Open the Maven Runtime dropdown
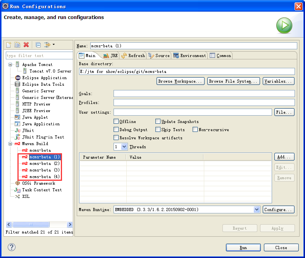This screenshot has height=258, width=305. point(257,210)
